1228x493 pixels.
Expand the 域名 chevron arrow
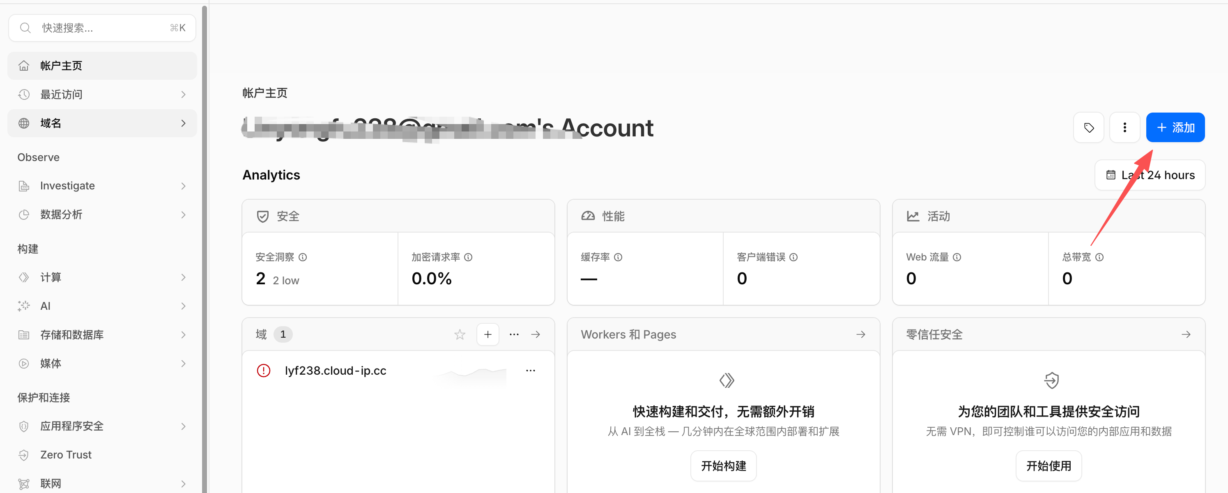[184, 124]
